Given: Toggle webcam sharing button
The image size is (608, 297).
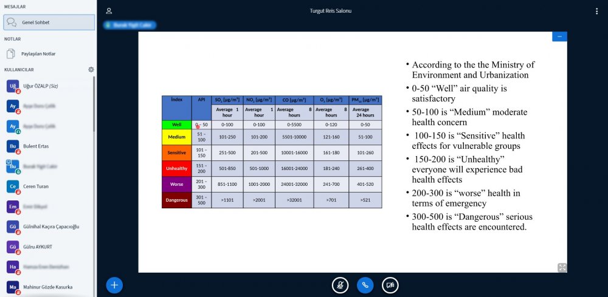Looking at the screenshot, I should click(x=390, y=285).
